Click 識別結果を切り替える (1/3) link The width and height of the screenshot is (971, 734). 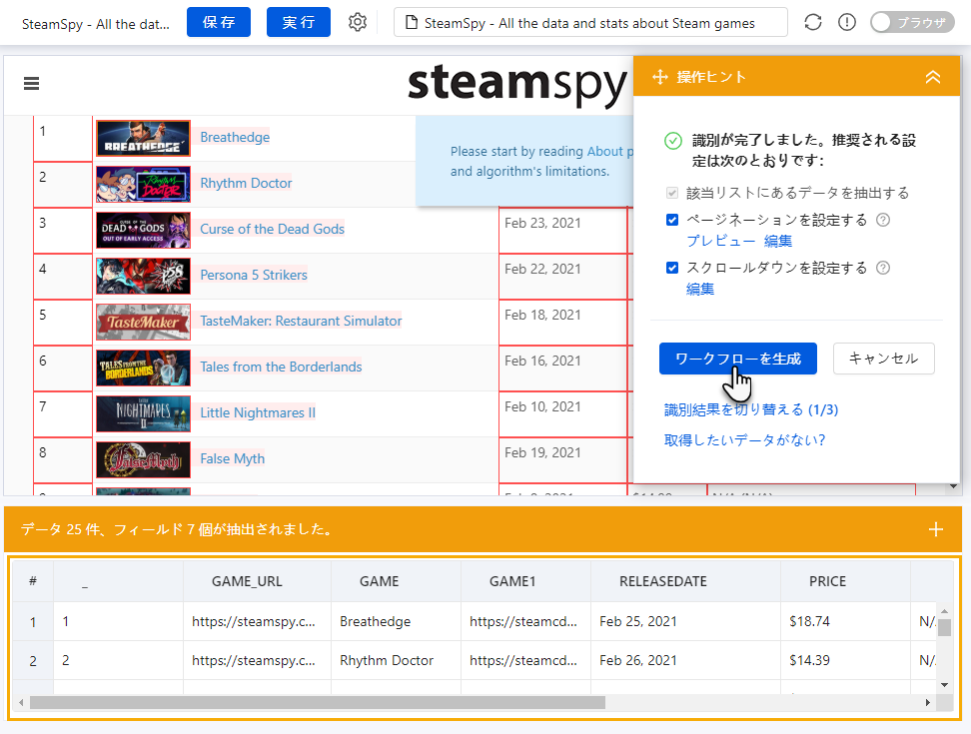coord(751,409)
